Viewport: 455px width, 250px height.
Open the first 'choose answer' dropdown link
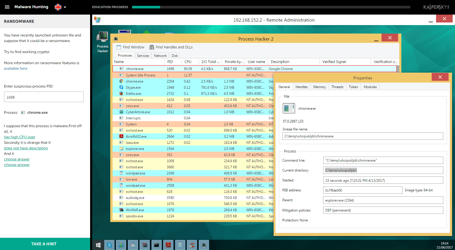click(17, 159)
